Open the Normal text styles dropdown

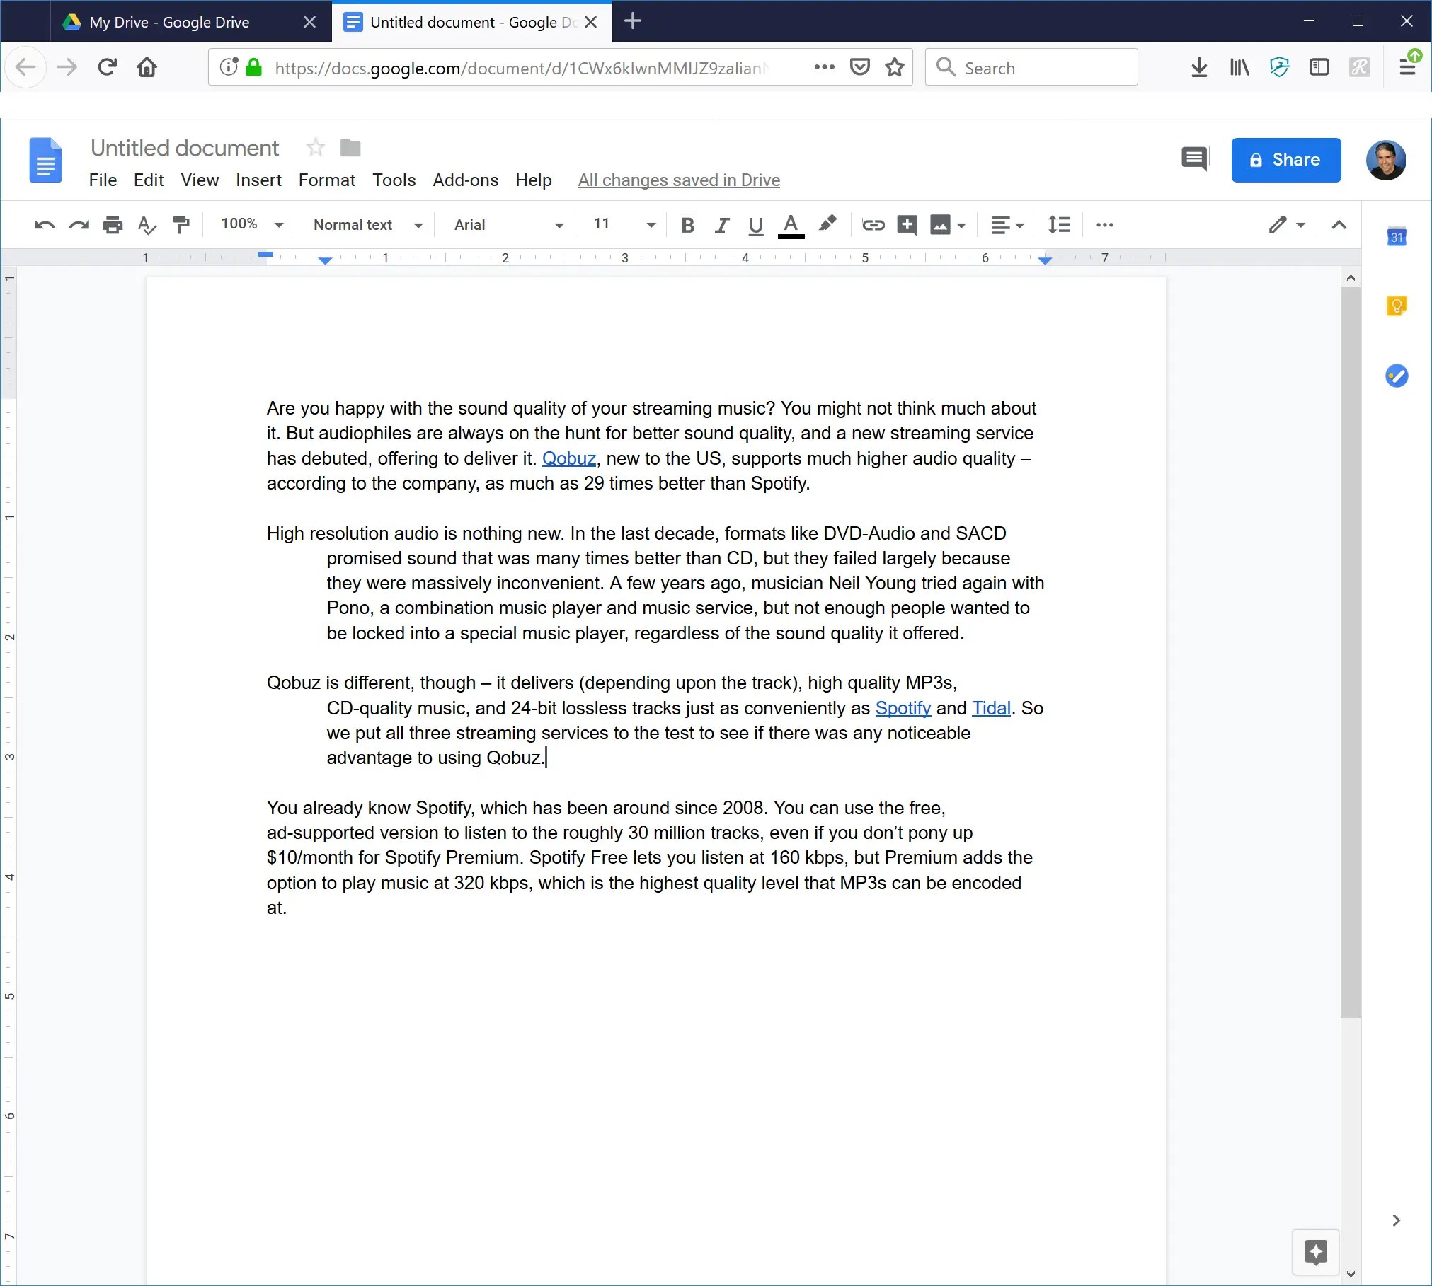(367, 225)
